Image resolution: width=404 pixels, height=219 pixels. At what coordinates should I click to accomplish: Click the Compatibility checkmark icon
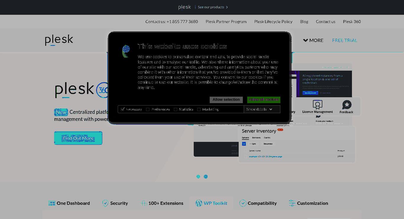(x=243, y=203)
